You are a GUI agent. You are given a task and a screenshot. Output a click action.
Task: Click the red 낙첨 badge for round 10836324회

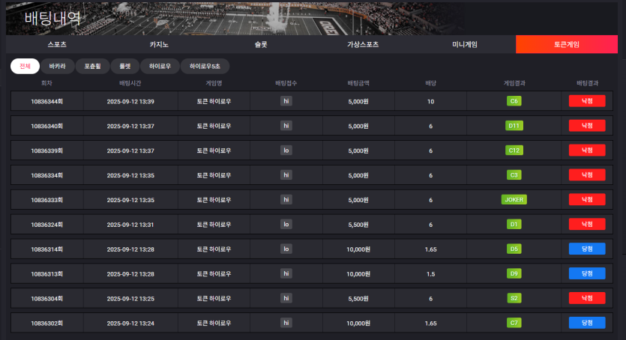(587, 224)
